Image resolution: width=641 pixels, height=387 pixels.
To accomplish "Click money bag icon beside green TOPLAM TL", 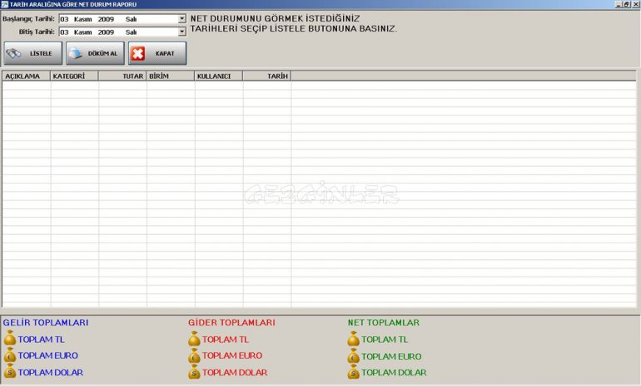I will click(353, 339).
